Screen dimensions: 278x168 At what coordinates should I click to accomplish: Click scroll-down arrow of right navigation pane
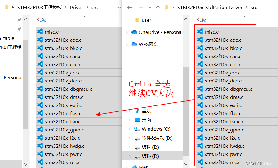[186, 164]
